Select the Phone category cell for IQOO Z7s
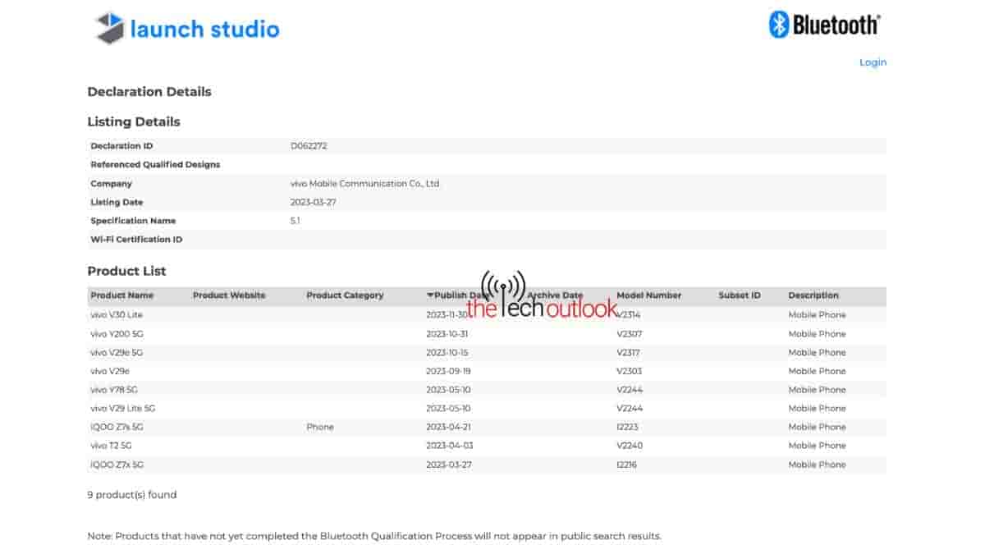The height and width of the screenshot is (554, 985). 320,427
